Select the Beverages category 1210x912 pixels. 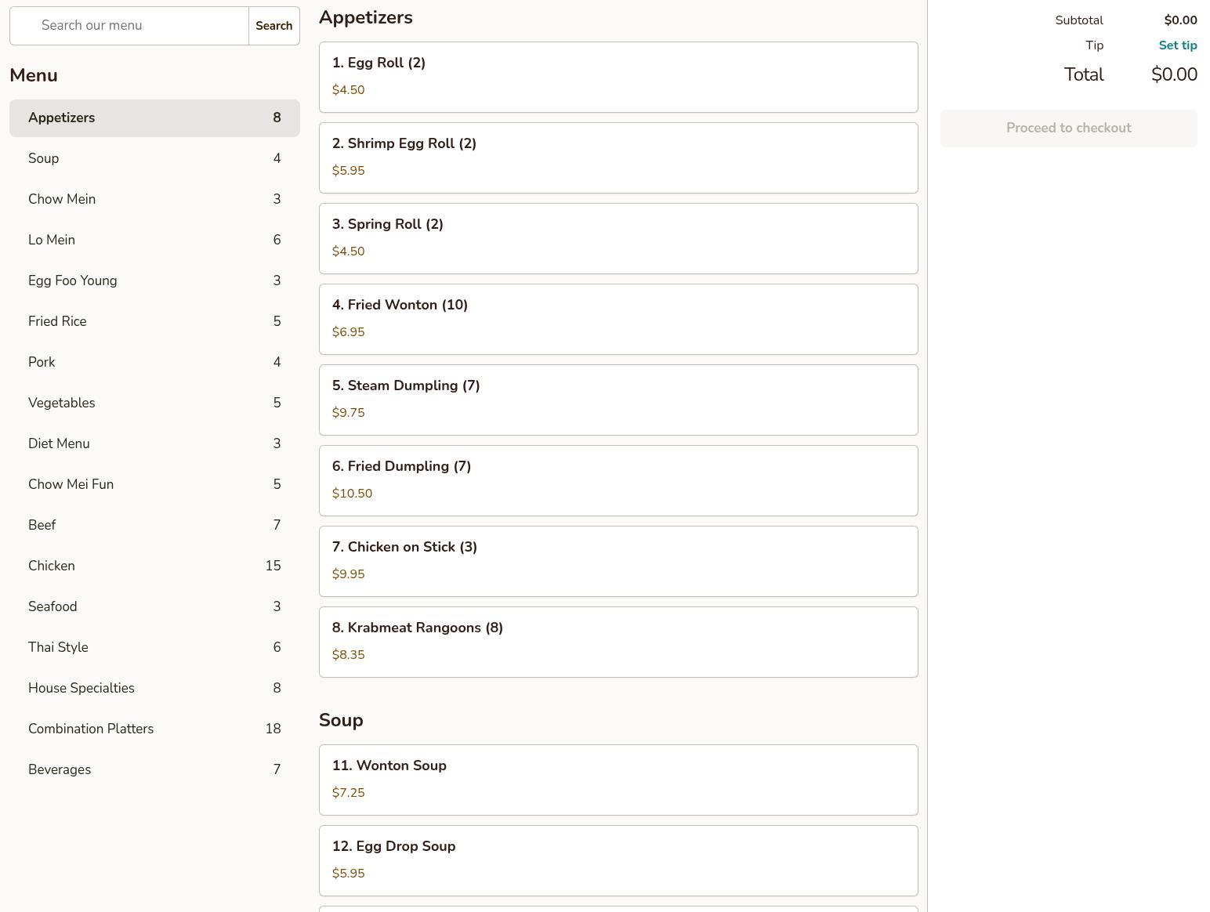pyautogui.click(x=154, y=769)
